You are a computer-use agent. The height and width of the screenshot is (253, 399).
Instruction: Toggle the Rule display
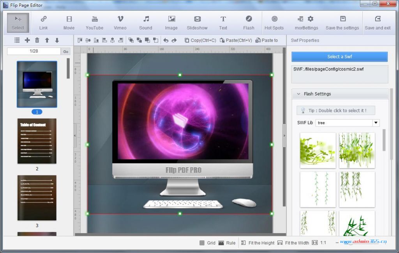click(227, 243)
